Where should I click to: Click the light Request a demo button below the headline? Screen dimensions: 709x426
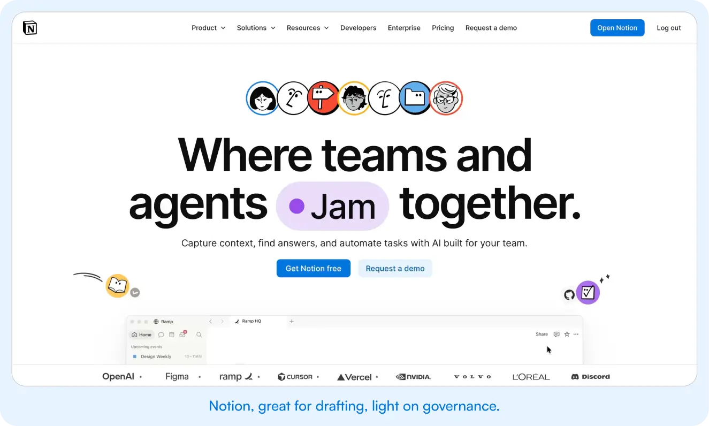click(395, 268)
